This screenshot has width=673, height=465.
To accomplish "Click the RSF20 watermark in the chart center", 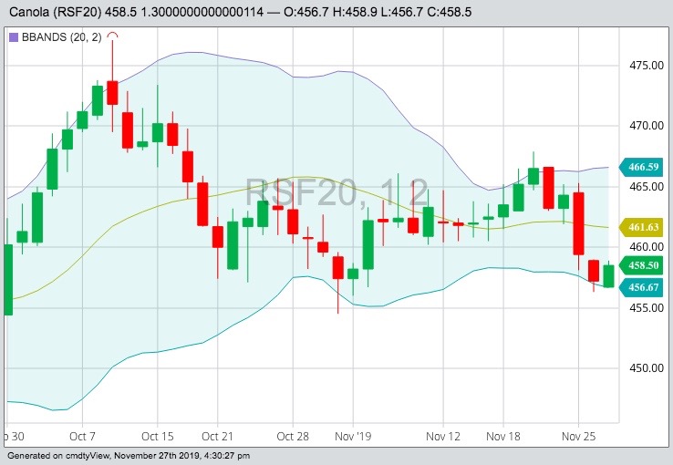I will [336, 194].
